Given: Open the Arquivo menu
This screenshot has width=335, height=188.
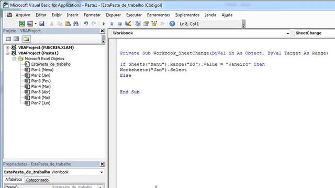Looking at the screenshot, I should [23, 15].
